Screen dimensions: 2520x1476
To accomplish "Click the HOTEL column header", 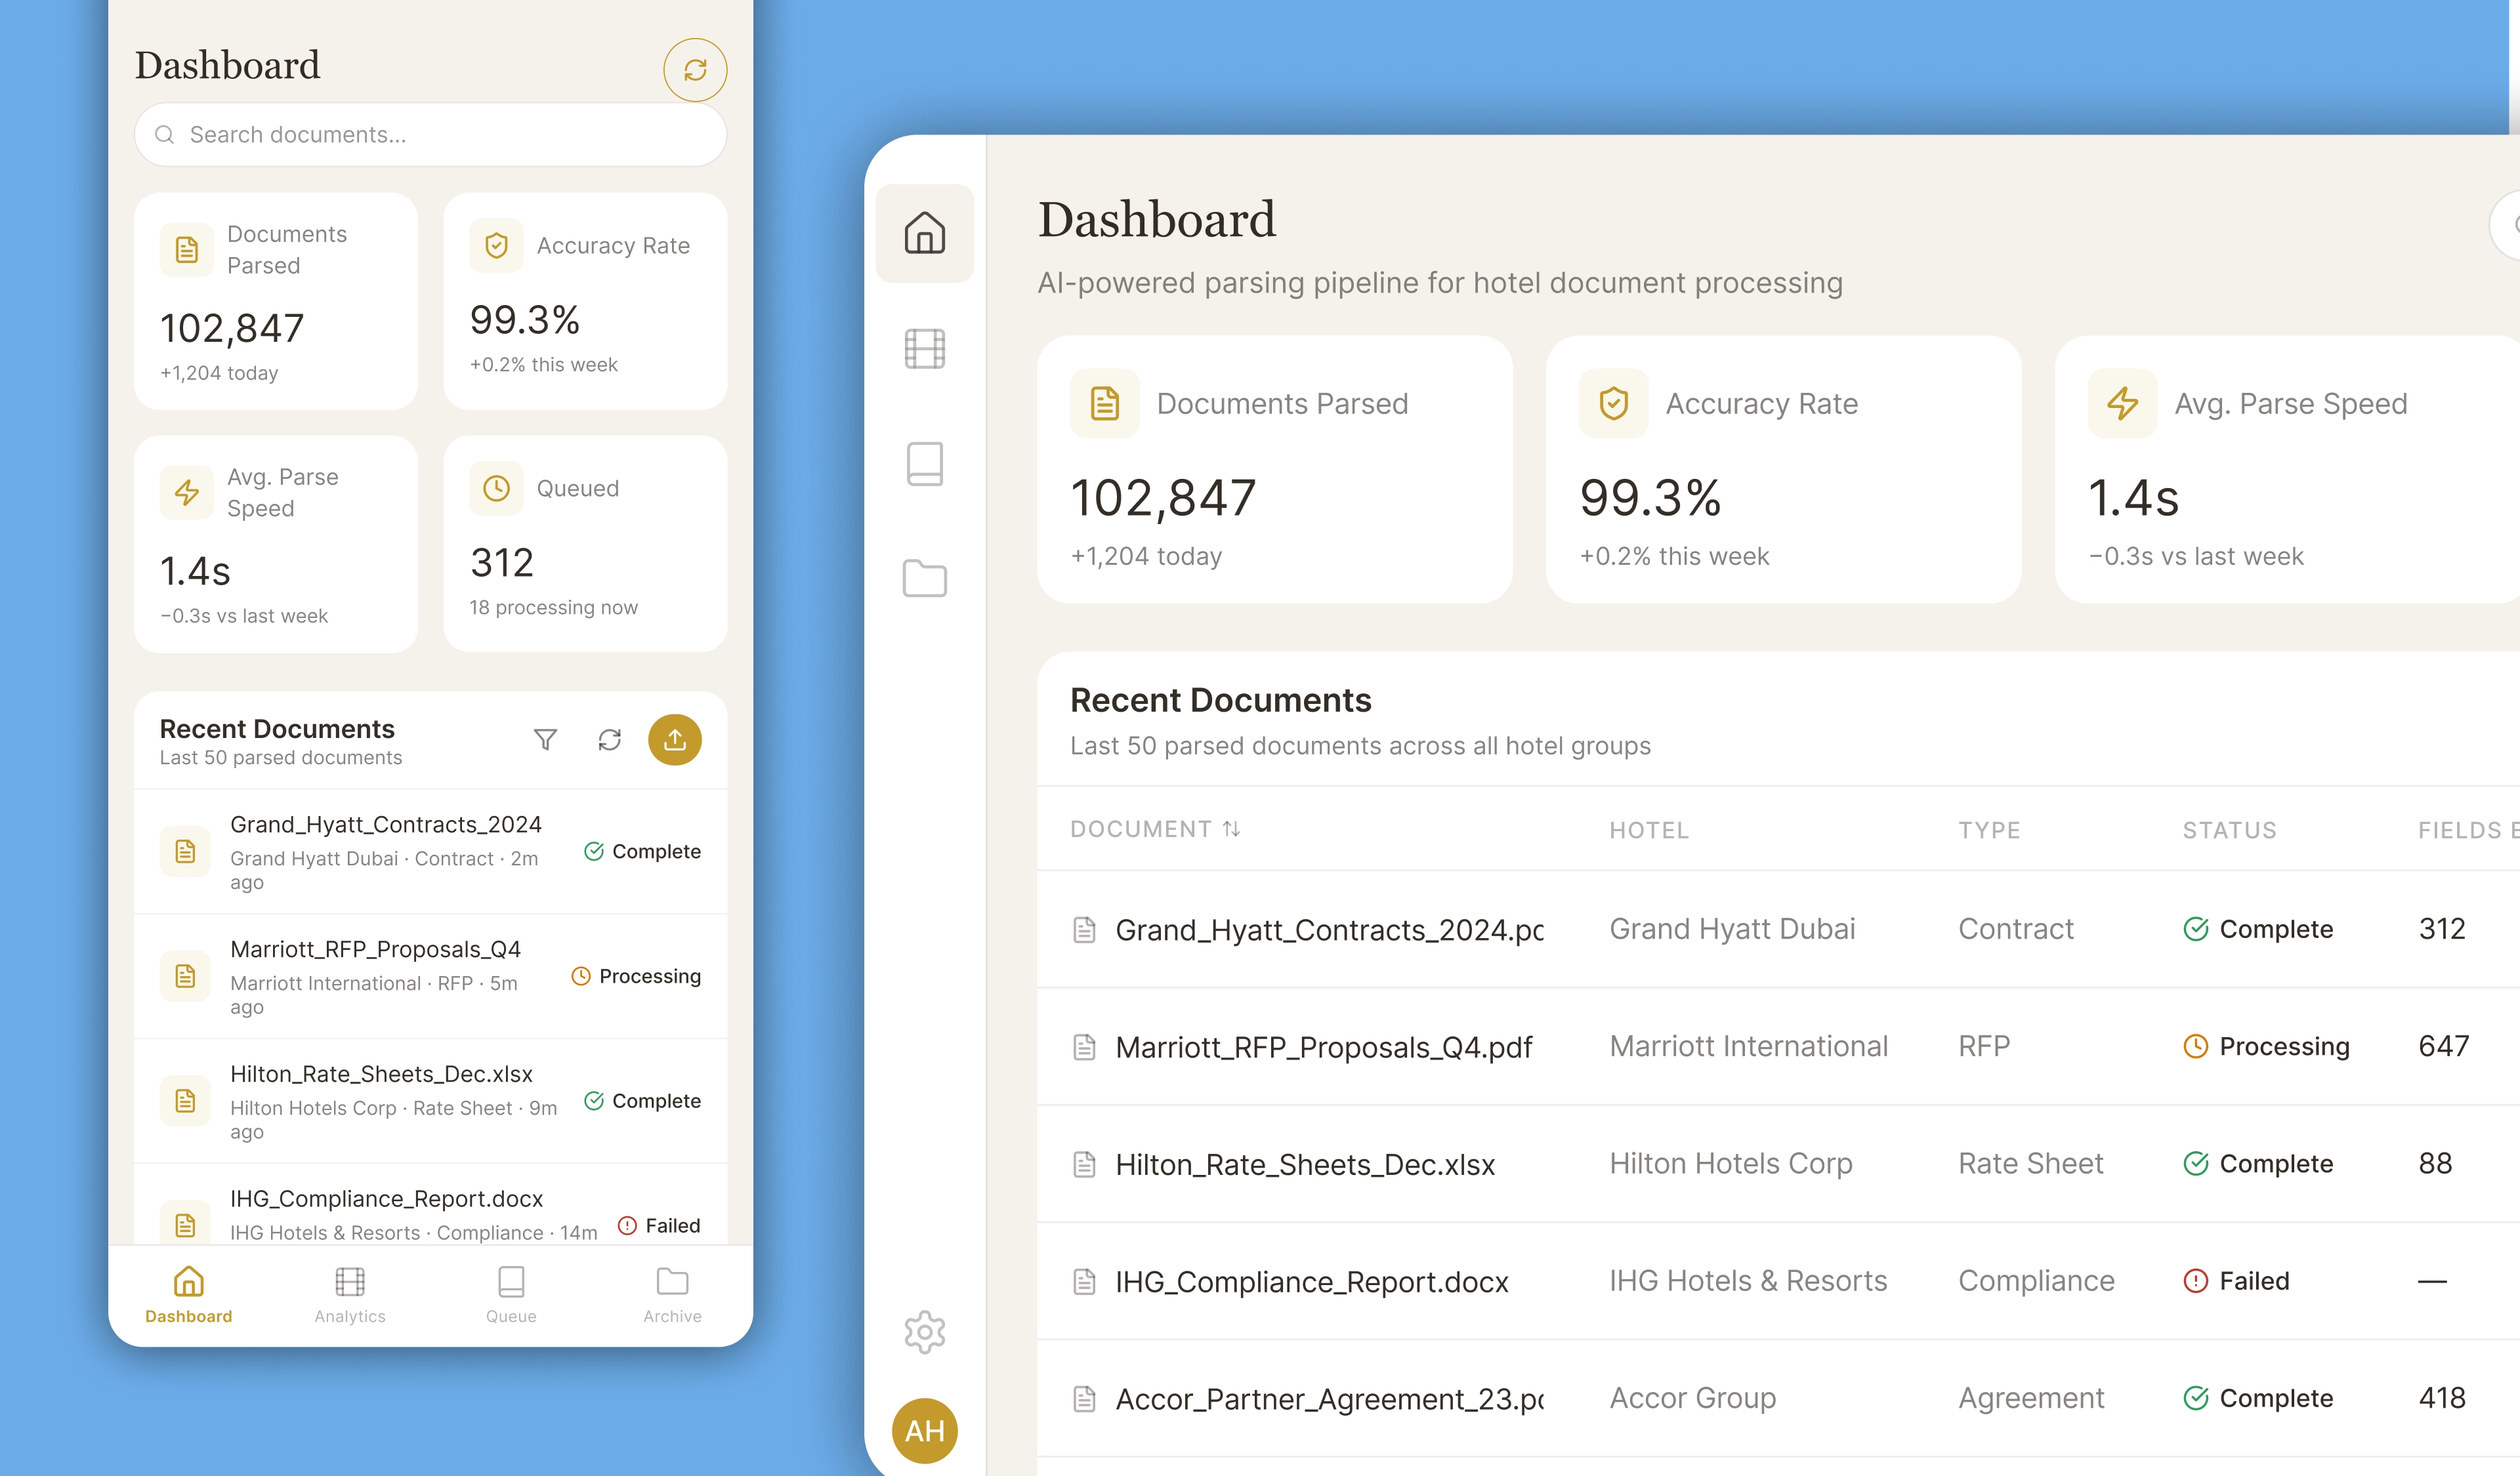I will tap(1649, 830).
